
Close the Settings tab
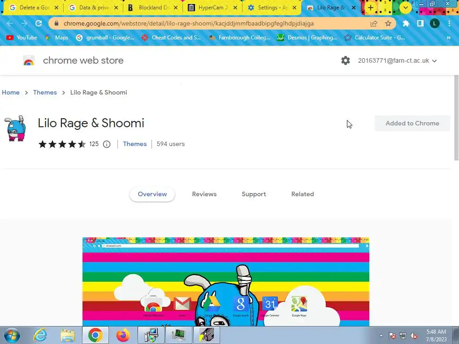[295, 8]
